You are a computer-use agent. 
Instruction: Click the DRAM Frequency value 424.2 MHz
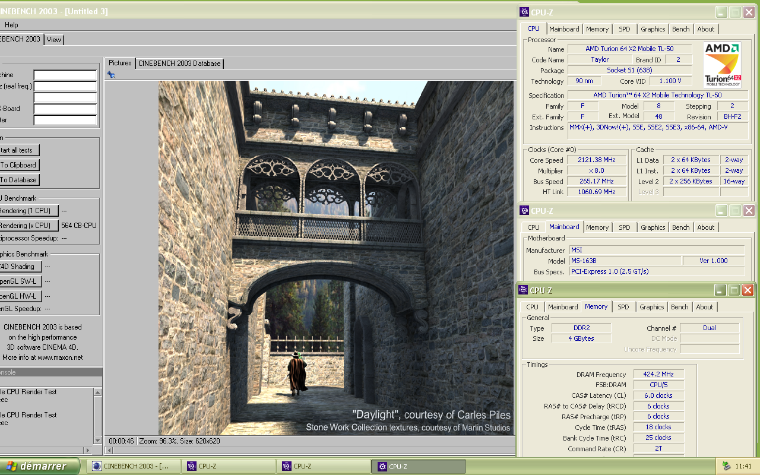[658, 375]
